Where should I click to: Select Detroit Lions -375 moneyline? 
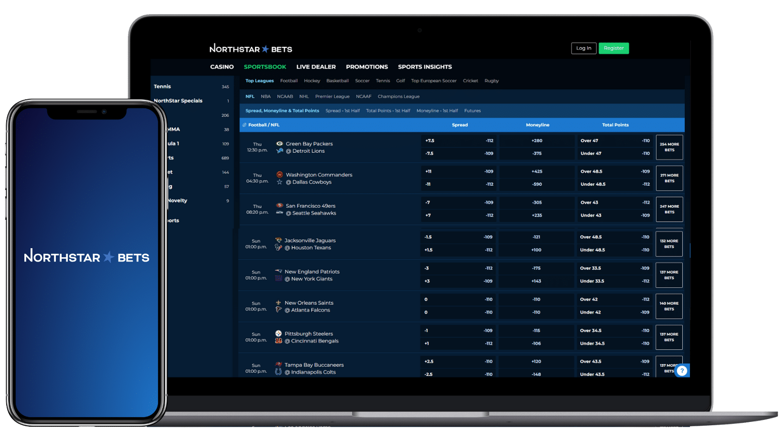[537, 154]
